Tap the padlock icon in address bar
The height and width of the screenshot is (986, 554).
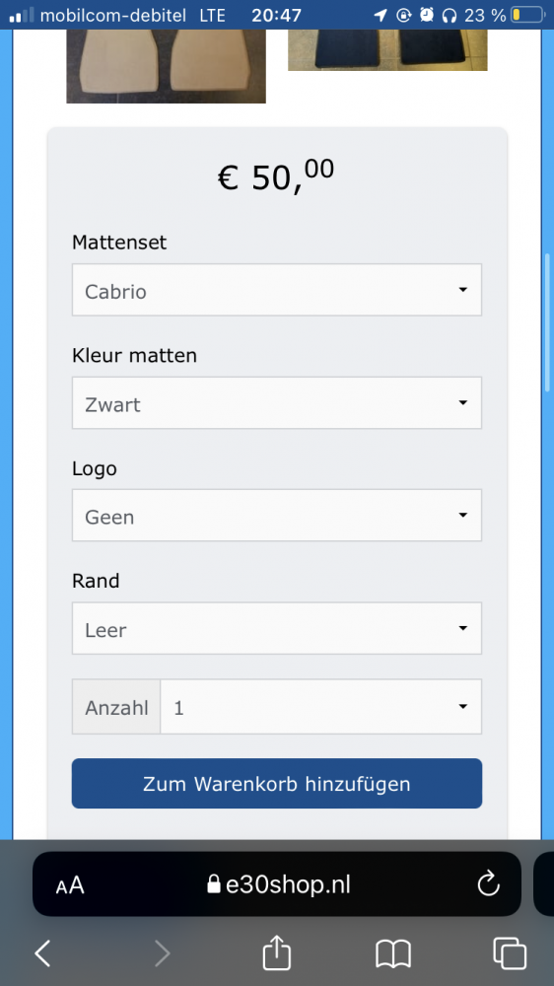coord(214,884)
